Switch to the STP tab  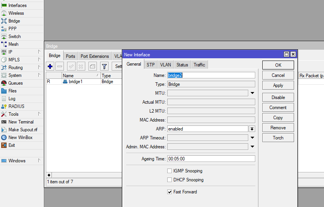pos(151,65)
